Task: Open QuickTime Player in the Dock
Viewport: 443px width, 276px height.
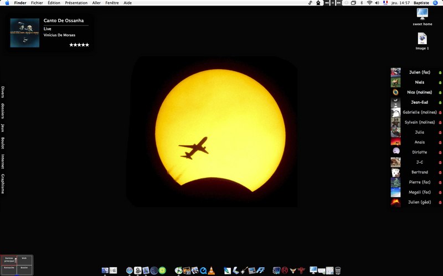Action: coord(203,270)
